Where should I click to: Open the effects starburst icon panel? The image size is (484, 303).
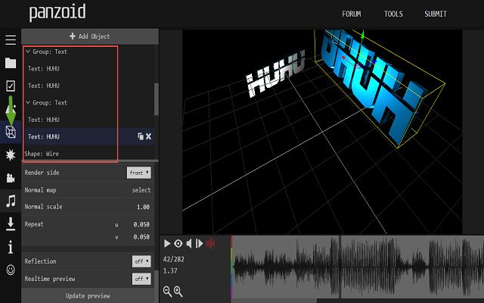tap(11, 155)
